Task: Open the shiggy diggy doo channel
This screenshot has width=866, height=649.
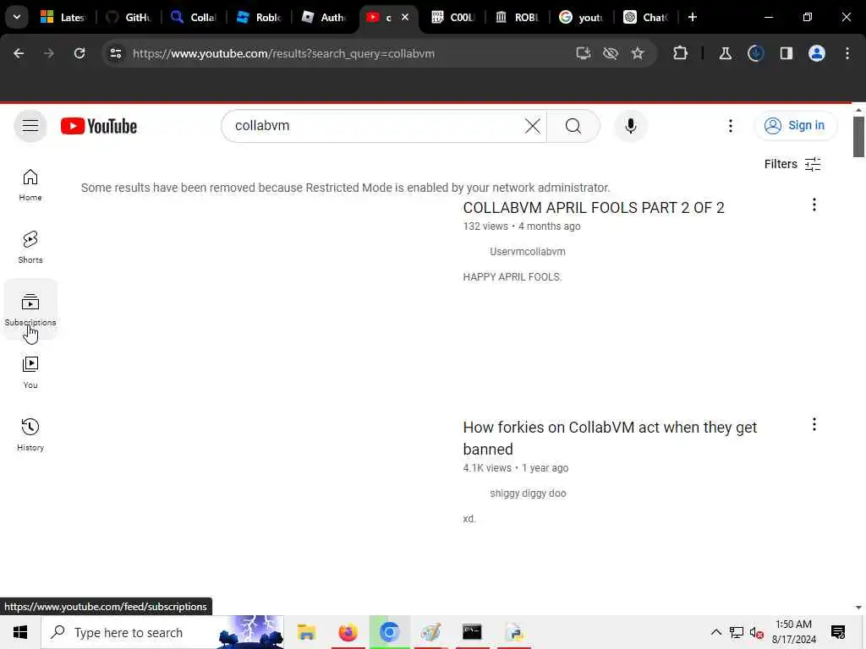Action: (x=528, y=494)
